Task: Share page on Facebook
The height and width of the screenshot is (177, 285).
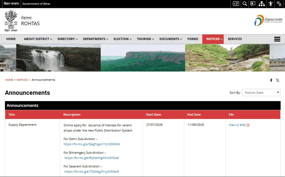Action: (271, 80)
